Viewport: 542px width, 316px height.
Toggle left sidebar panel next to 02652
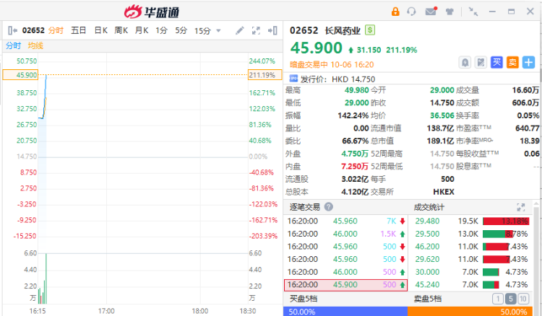(12, 30)
